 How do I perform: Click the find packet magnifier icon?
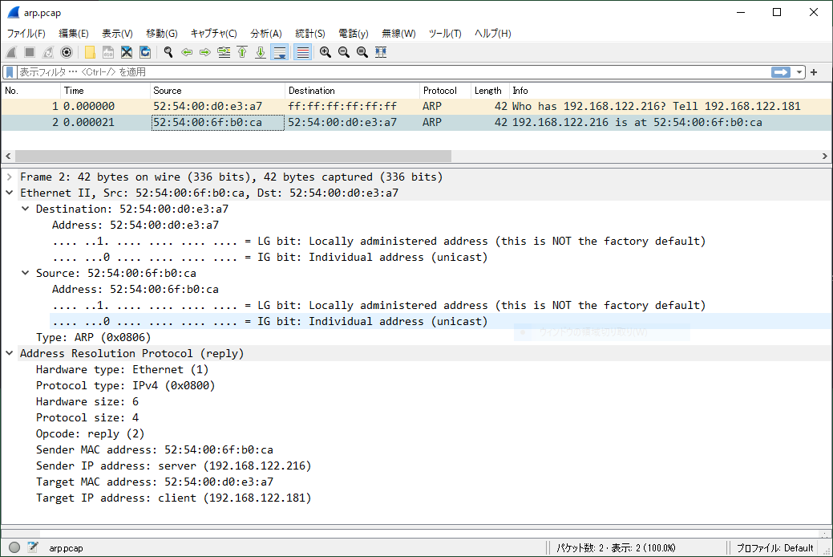coord(168,52)
